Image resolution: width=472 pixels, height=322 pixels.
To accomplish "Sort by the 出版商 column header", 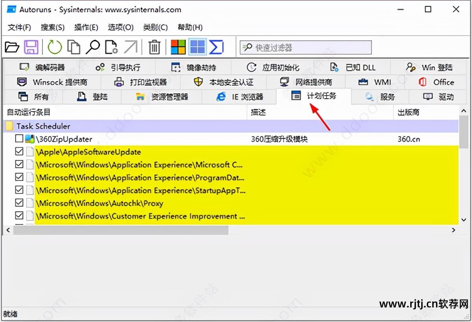I will click(409, 113).
